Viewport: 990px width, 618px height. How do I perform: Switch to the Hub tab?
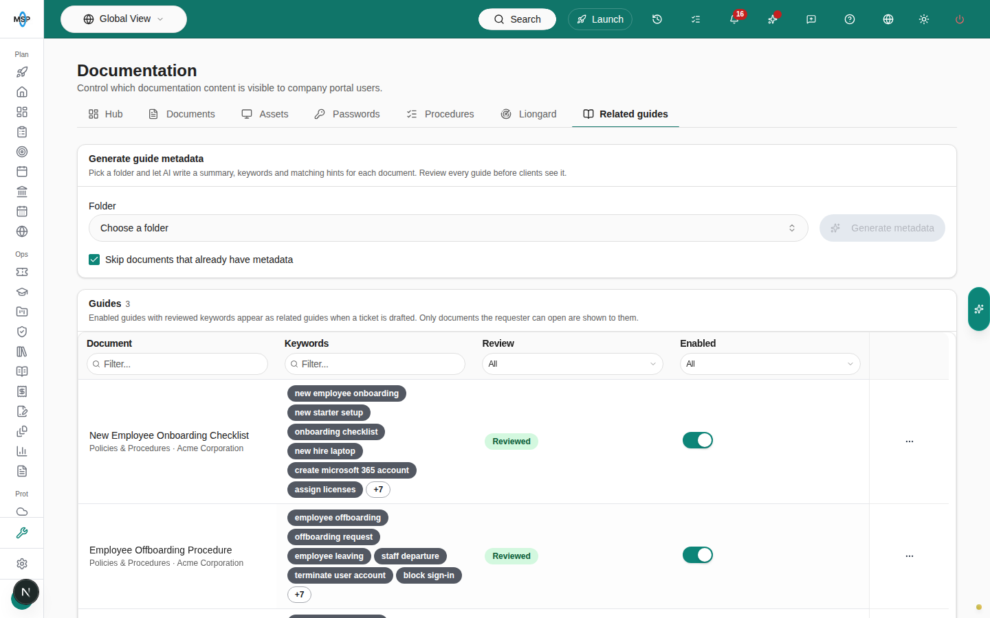coord(106,114)
